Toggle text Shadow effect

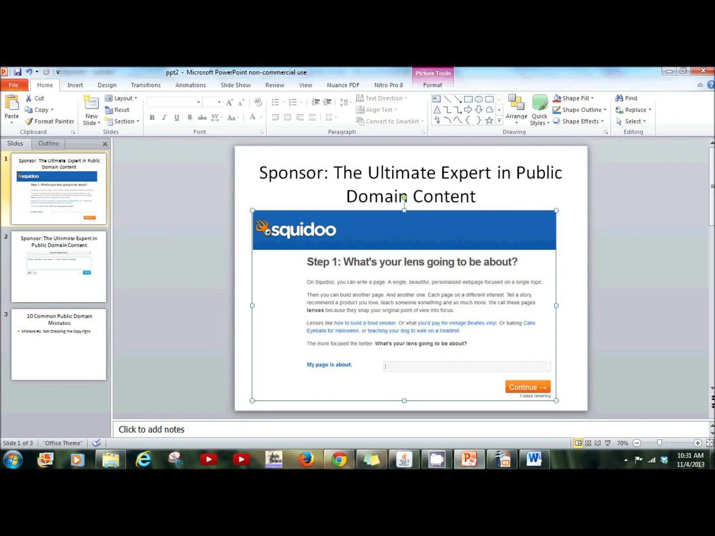(x=189, y=117)
